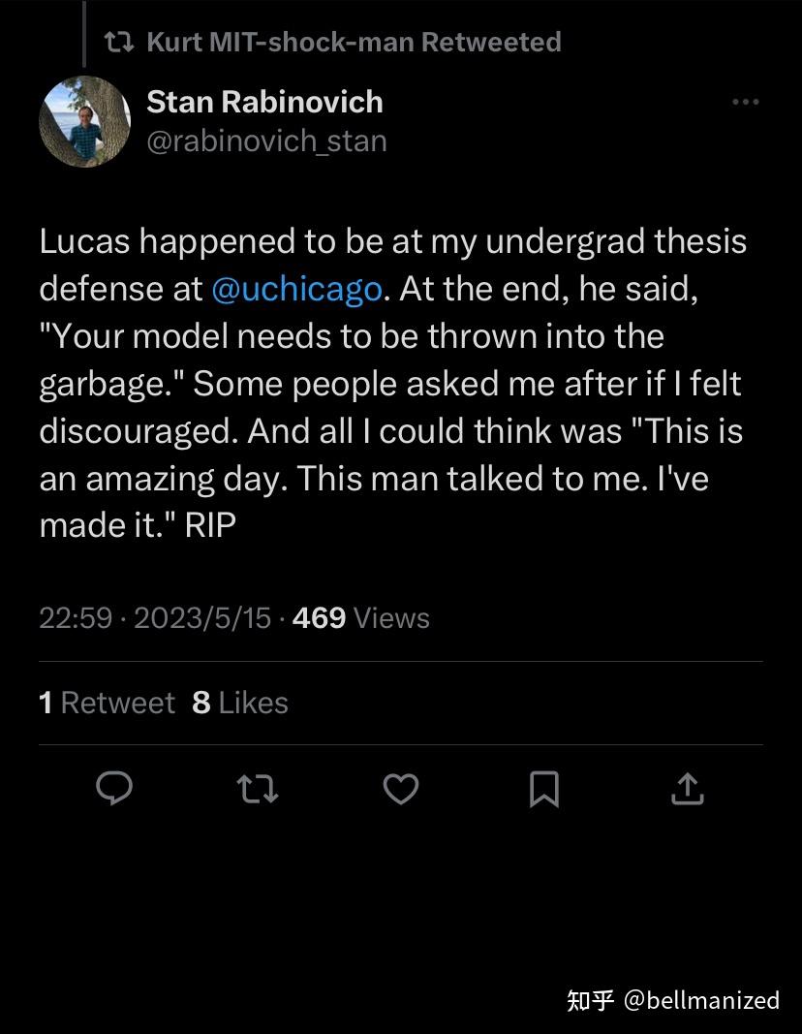This screenshot has height=1034, width=802.
Task: Click the 22:59 timestamp
Action: [75, 617]
